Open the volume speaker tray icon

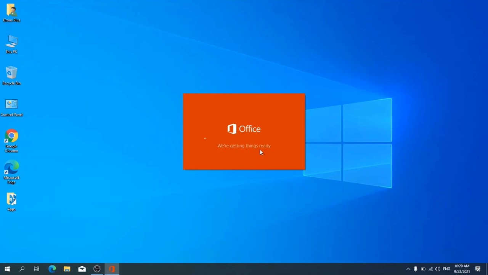(x=438, y=269)
